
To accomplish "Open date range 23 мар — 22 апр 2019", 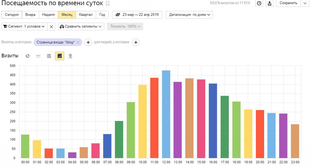I will [137, 15].
